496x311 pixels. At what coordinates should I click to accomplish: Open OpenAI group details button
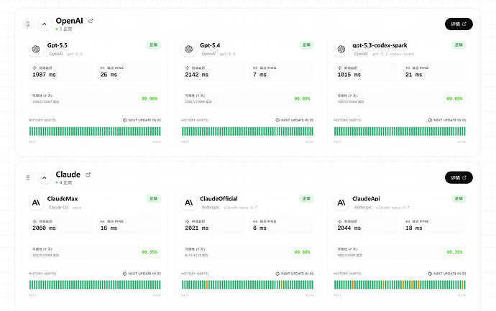(459, 24)
